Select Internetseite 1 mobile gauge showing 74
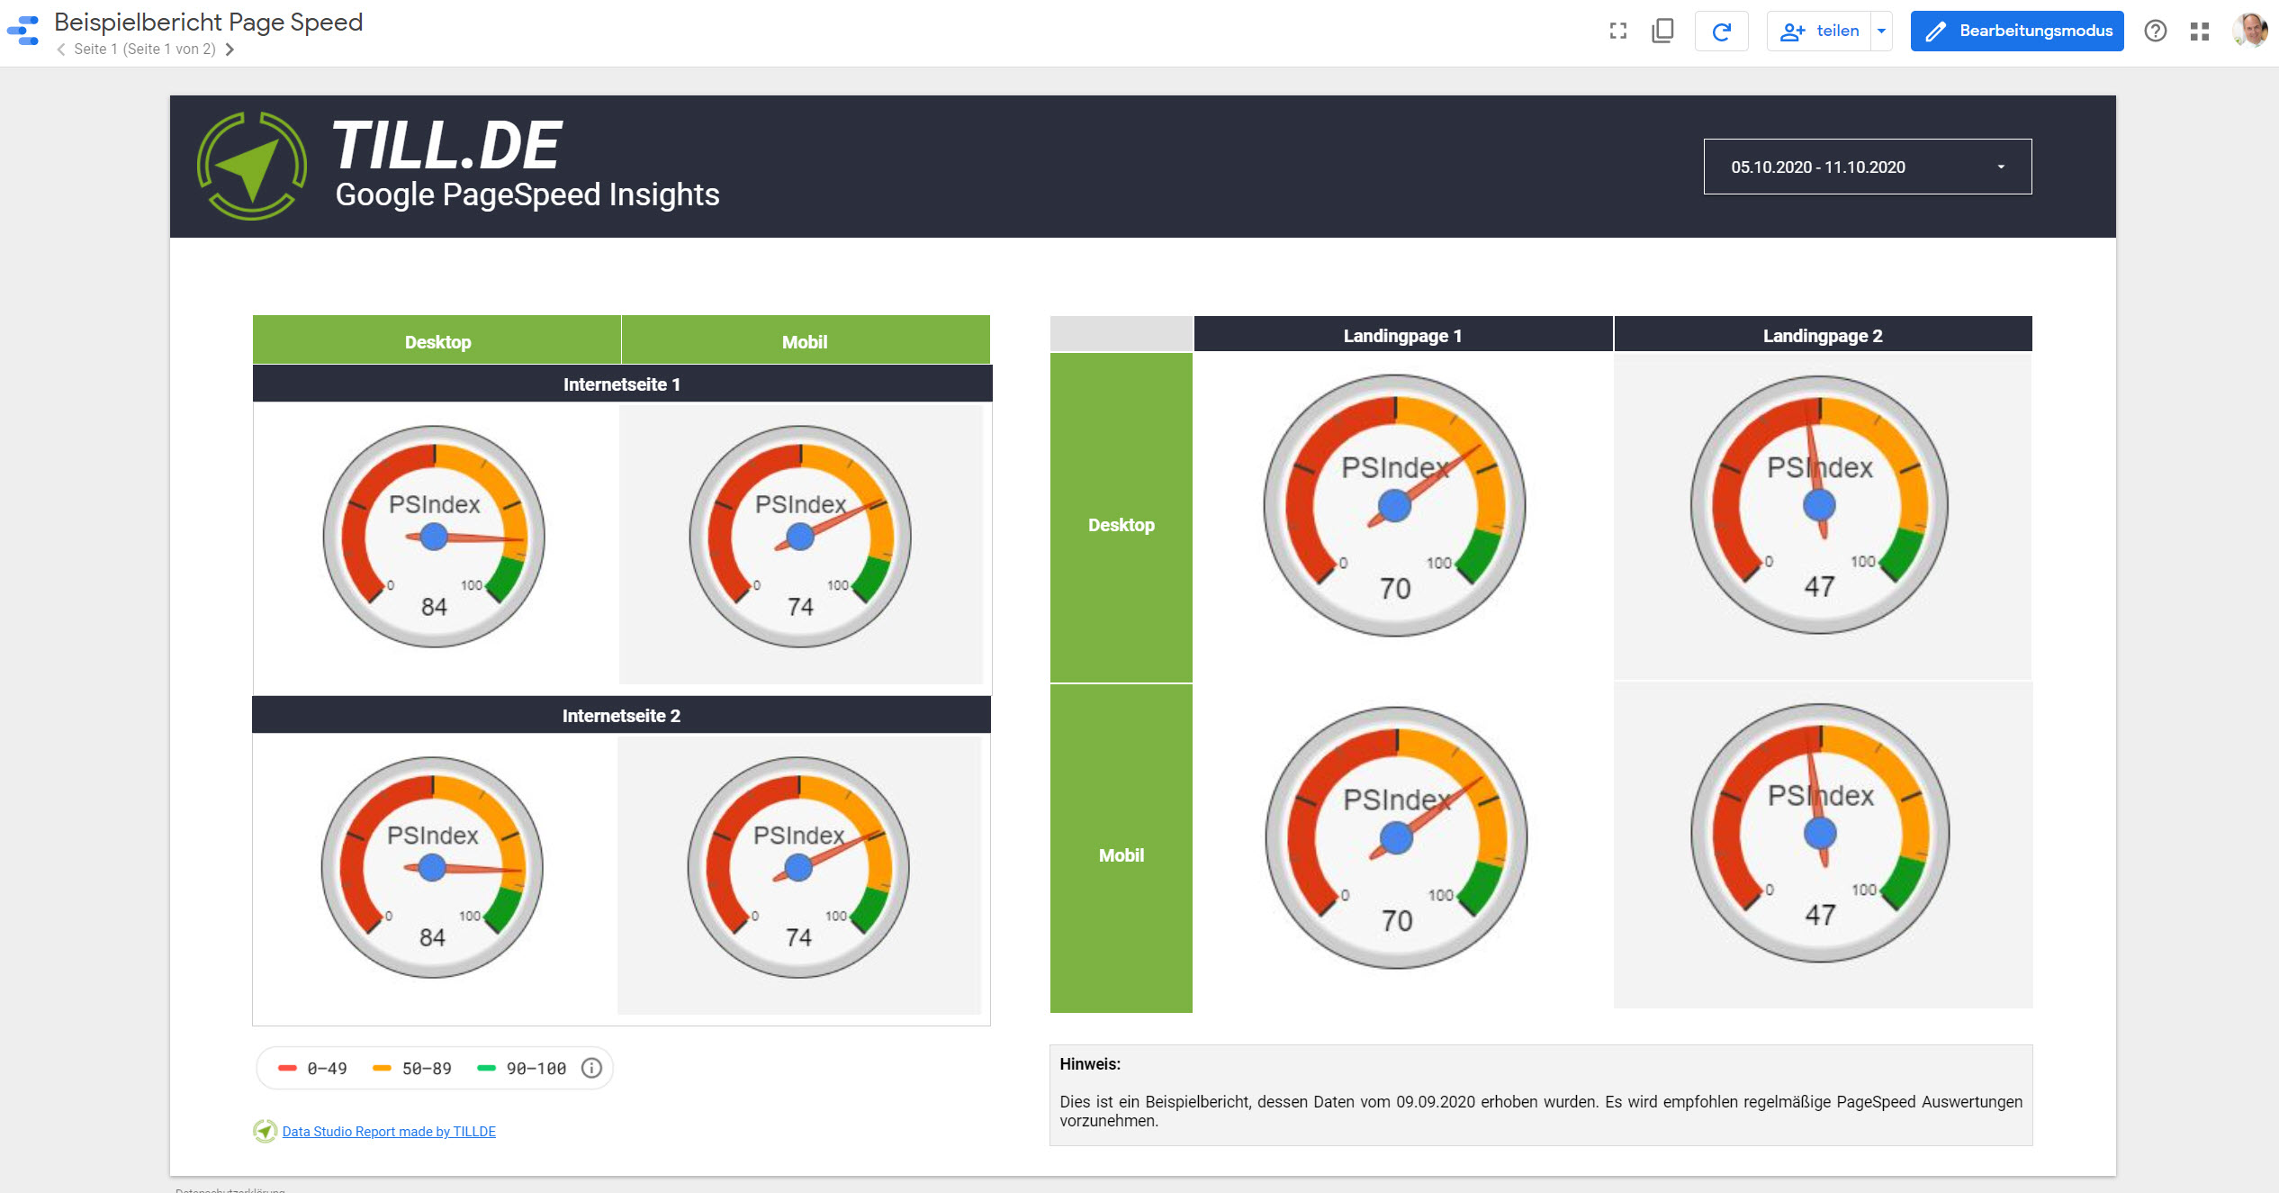This screenshot has height=1193, width=2279. click(x=800, y=537)
